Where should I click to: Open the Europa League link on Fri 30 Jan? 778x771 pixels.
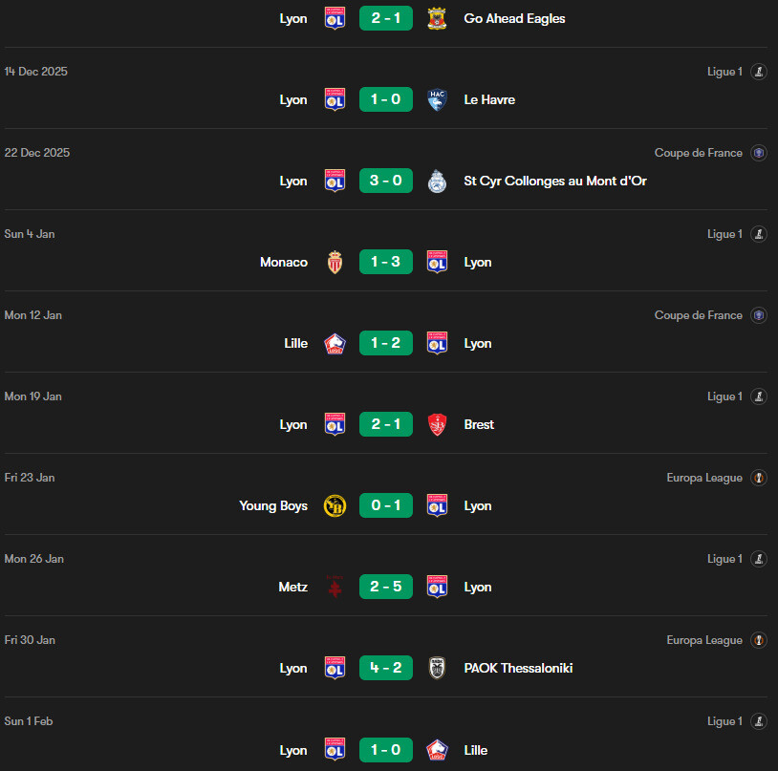point(704,640)
